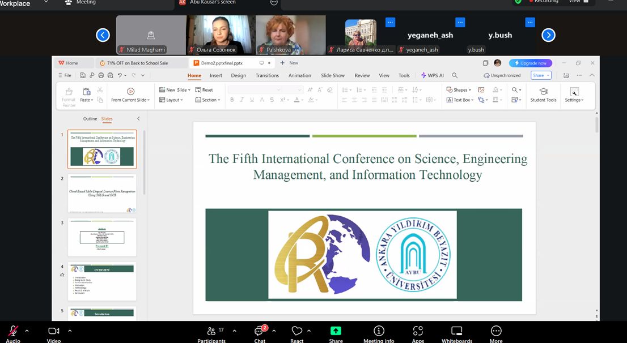Unmute the microphone Audio button

[12, 332]
